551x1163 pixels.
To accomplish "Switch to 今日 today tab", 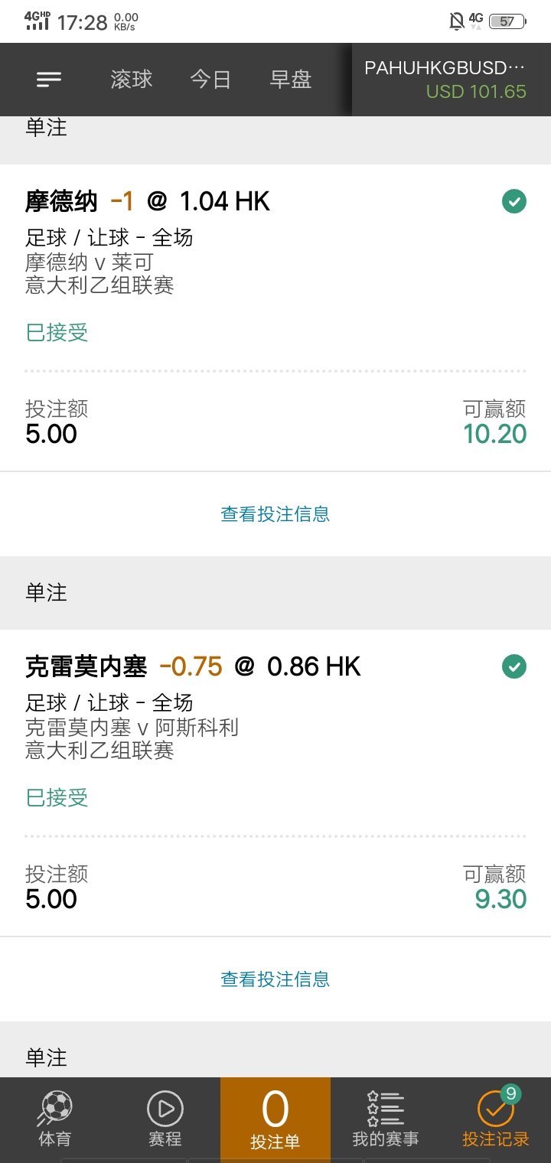I will click(x=210, y=80).
